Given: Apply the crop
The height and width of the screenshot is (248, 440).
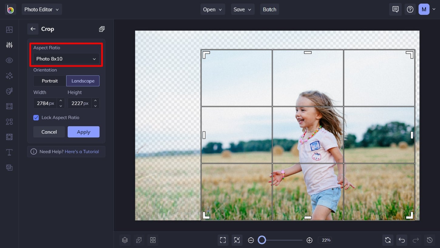Looking at the screenshot, I should [x=83, y=132].
